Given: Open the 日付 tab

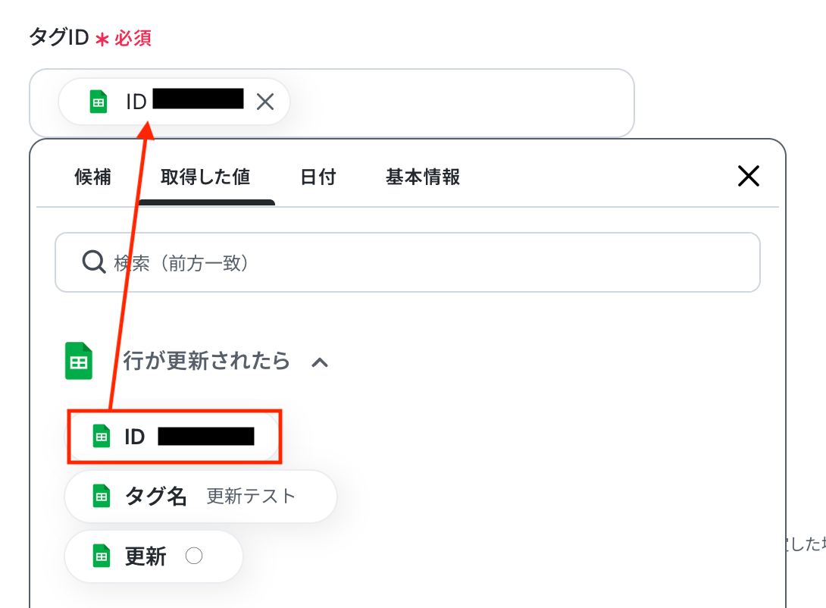Looking at the screenshot, I should (x=318, y=177).
